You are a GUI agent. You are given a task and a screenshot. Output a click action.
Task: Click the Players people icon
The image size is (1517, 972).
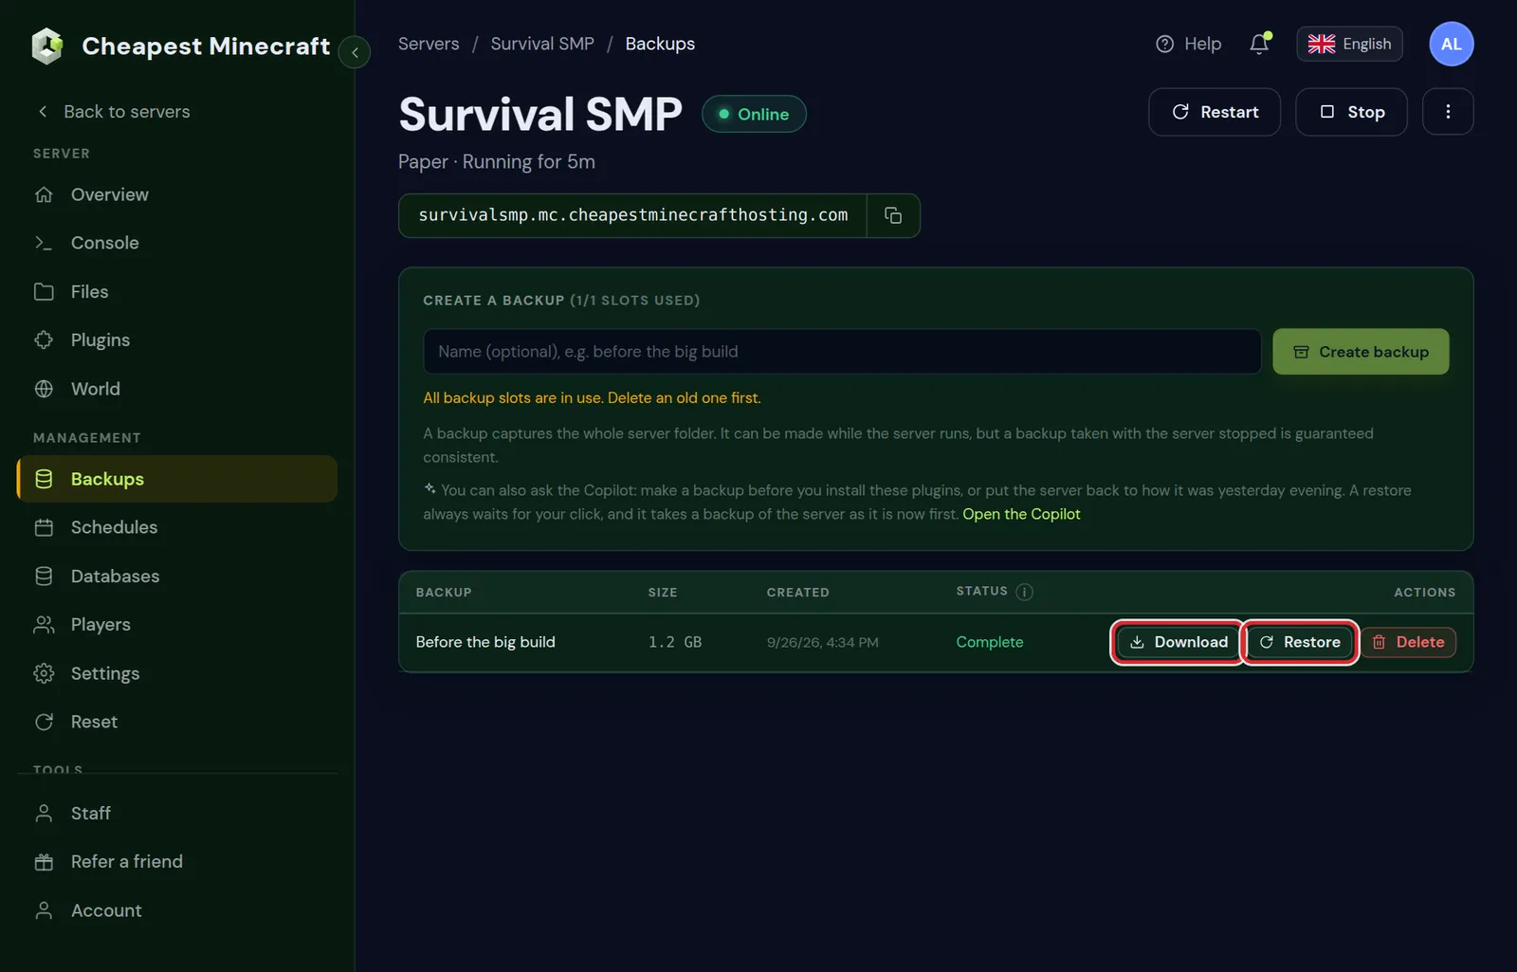44,625
